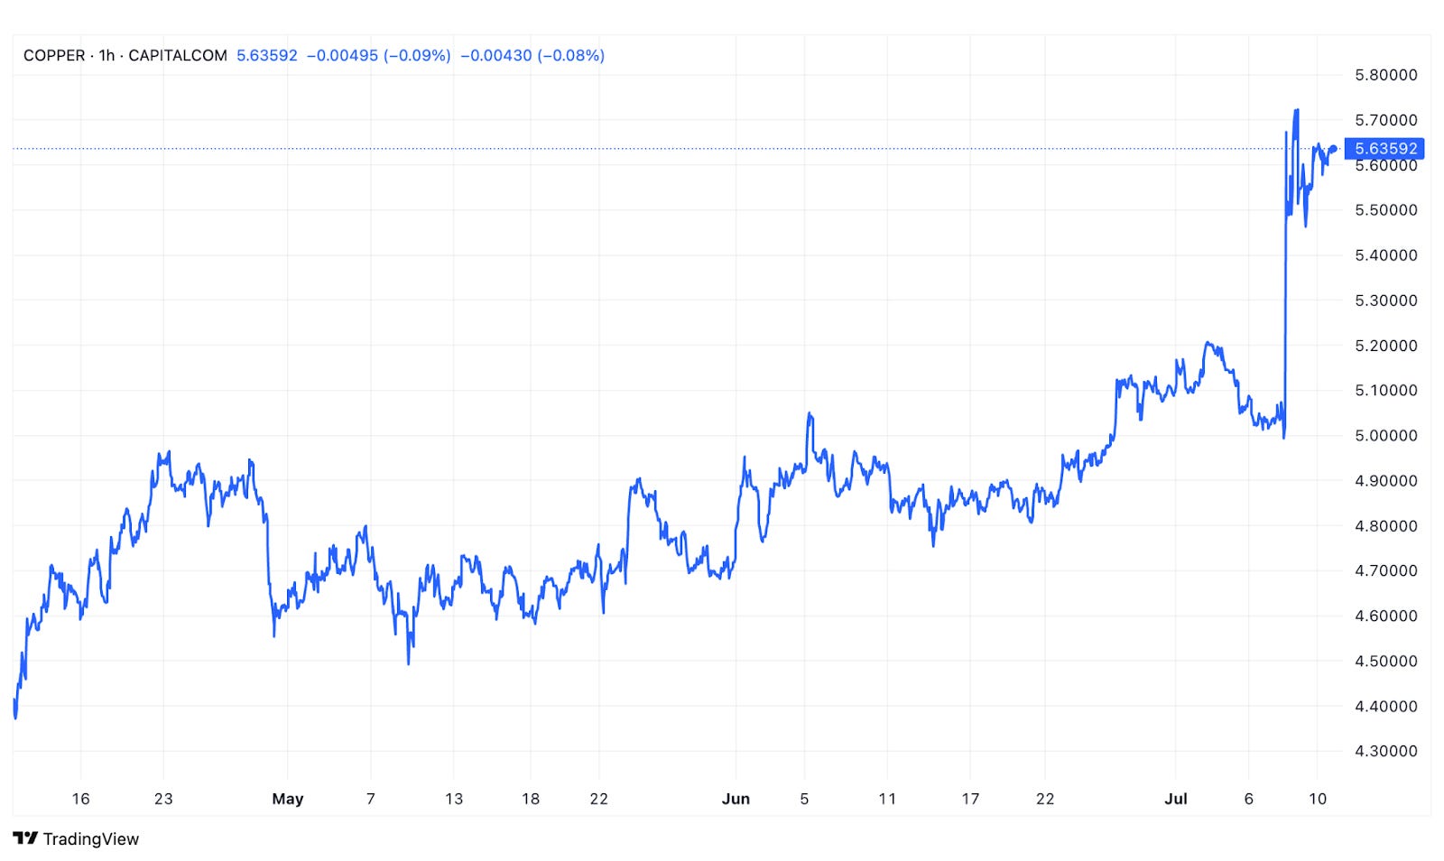Click date label 13 on time axis

[454, 800]
